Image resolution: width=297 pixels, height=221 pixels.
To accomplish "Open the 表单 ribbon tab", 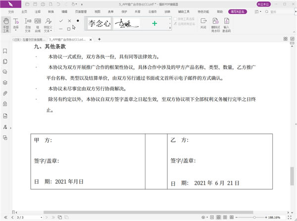I will coord(110,12).
